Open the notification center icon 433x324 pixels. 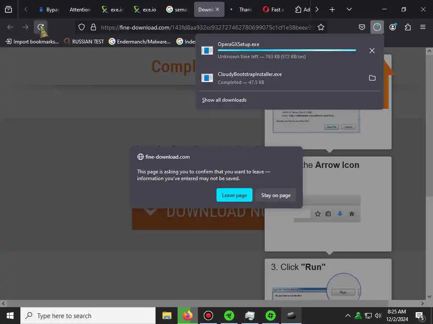click(419, 316)
